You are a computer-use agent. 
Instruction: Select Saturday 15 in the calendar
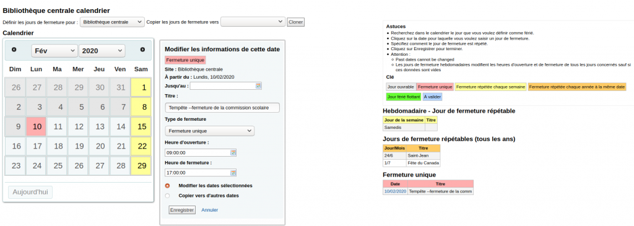pos(142,126)
